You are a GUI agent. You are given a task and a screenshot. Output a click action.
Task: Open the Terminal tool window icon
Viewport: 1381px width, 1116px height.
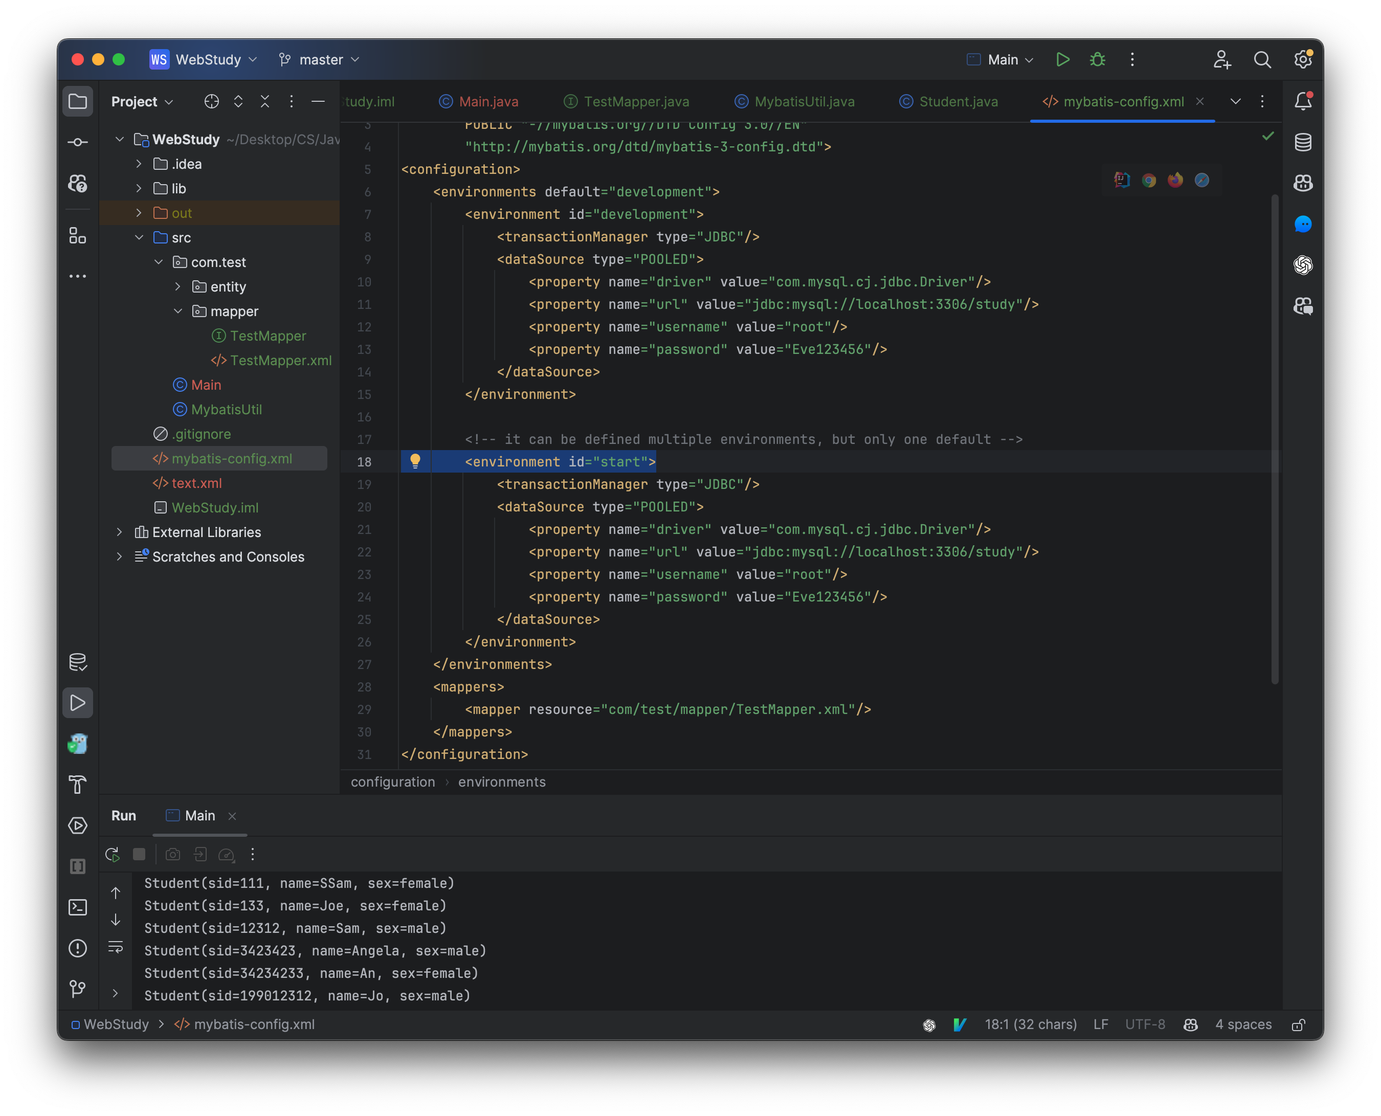click(78, 907)
